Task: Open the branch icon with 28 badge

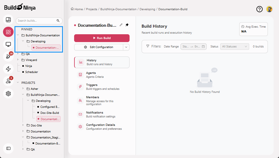Action: tap(8, 56)
